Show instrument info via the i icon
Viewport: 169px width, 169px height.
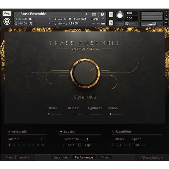pos(102,14)
